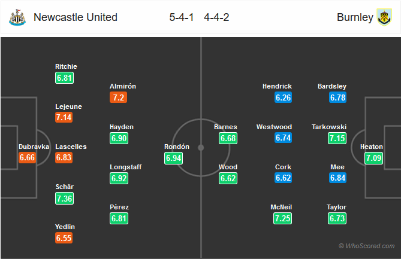Open the WhoScored.com watermark link
The width and height of the screenshot is (401, 259).
[366, 246]
